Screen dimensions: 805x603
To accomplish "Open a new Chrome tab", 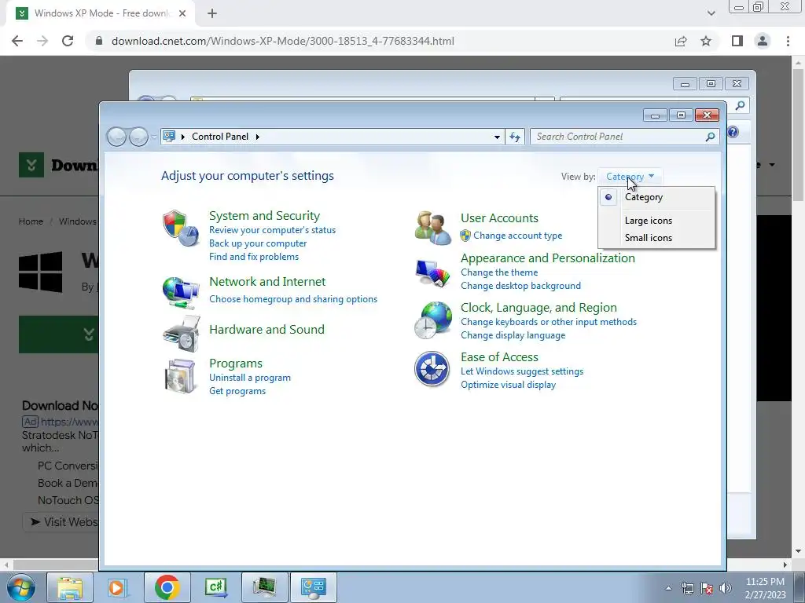I will click(x=212, y=13).
